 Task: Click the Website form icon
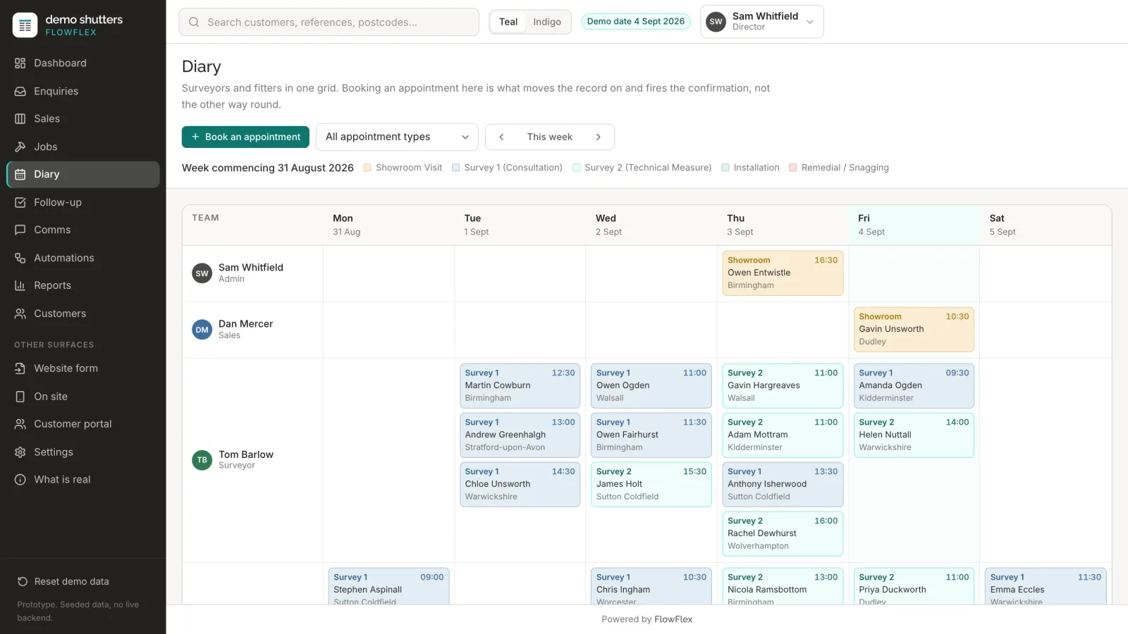pos(20,369)
